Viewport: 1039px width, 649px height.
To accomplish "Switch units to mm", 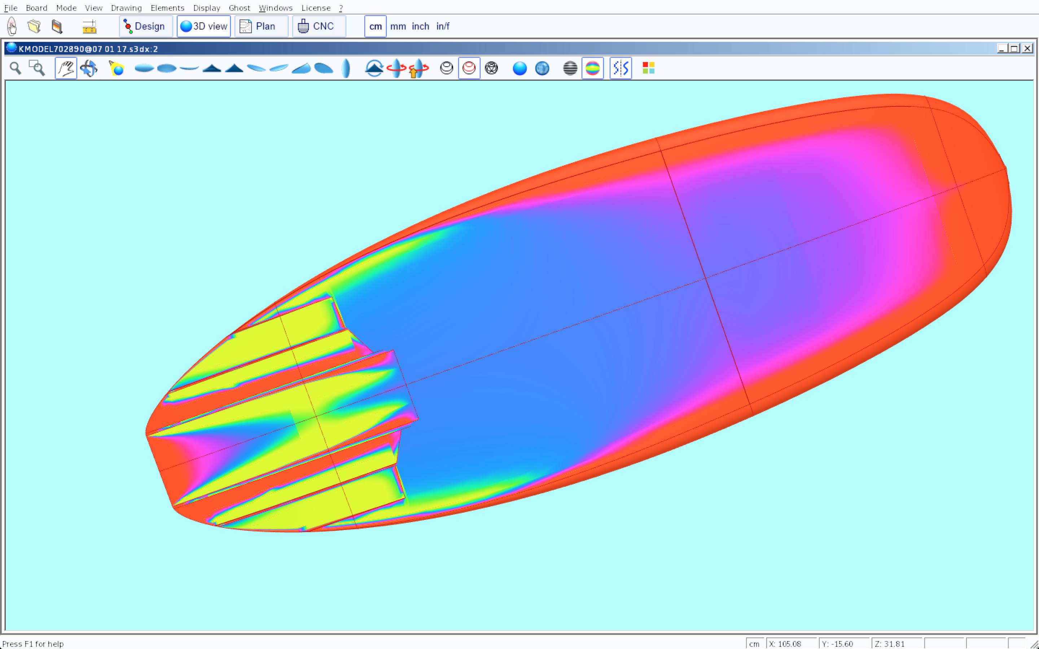I will pyautogui.click(x=398, y=26).
